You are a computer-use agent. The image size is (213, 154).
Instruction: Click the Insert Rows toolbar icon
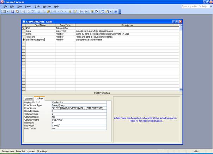click(x=80, y=12)
